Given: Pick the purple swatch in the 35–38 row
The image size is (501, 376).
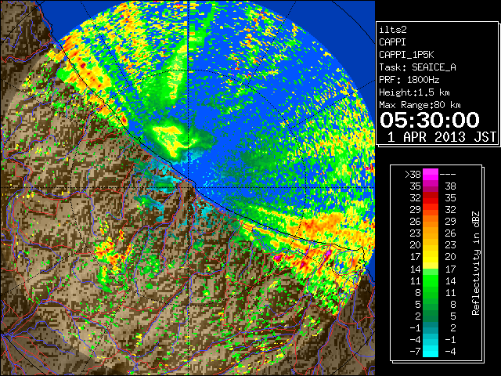Looking at the screenshot, I should pyautogui.click(x=431, y=186).
